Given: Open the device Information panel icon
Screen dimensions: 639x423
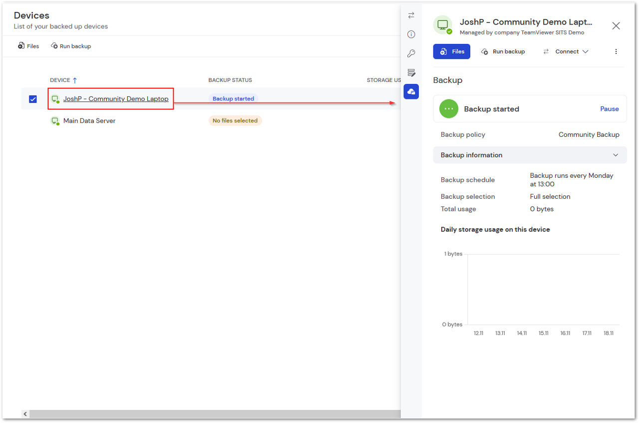Looking at the screenshot, I should (x=411, y=34).
